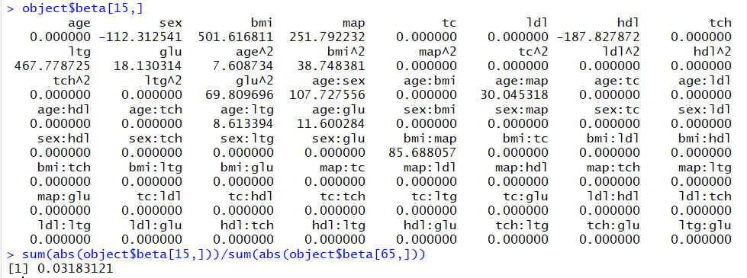Click the header label bmi:tch
This screenshot has height=278, width=747.
[x=64, y=168]
